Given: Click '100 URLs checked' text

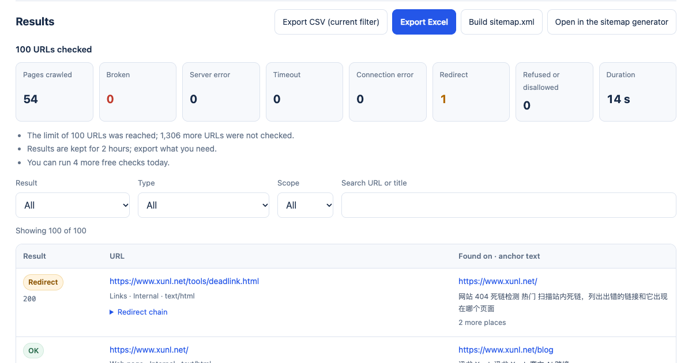Looking at the screenshot, I should point(54,50).
